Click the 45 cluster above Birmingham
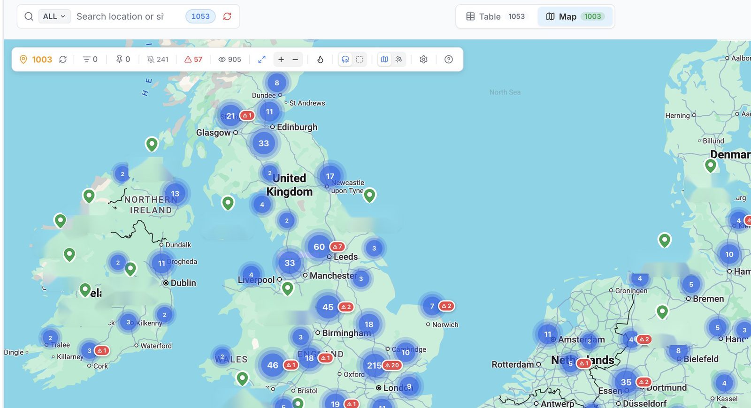 tap(328, 307)
